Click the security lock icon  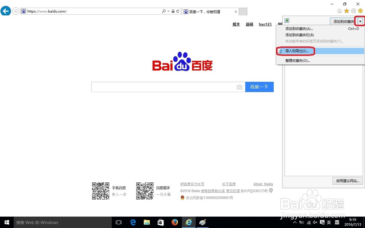pos(173,11)
